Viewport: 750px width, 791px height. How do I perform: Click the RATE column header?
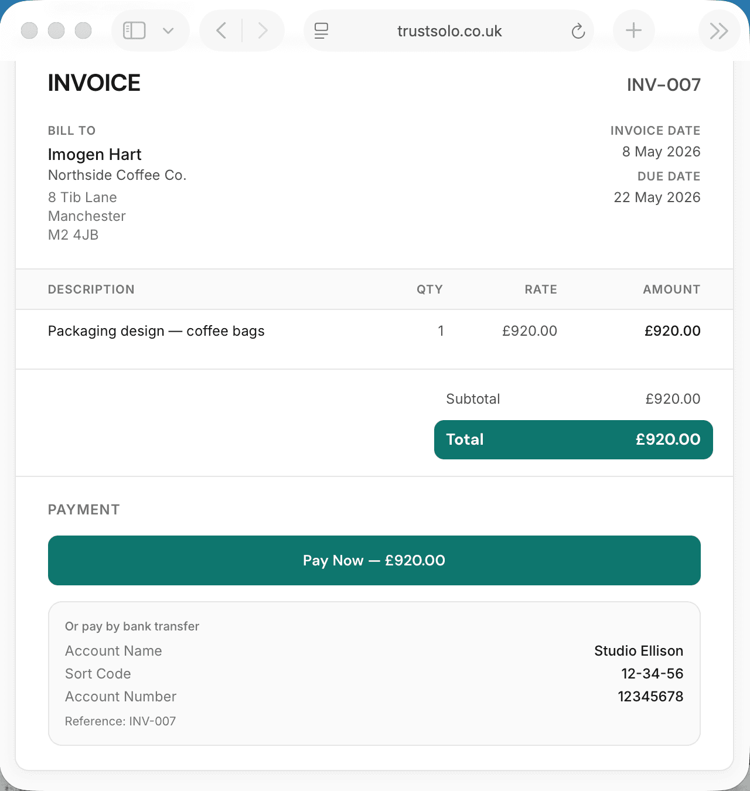541,289
